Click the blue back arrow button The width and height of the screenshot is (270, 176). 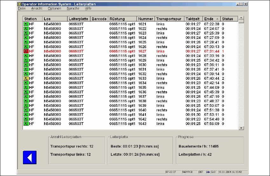[x=30, y=157]
